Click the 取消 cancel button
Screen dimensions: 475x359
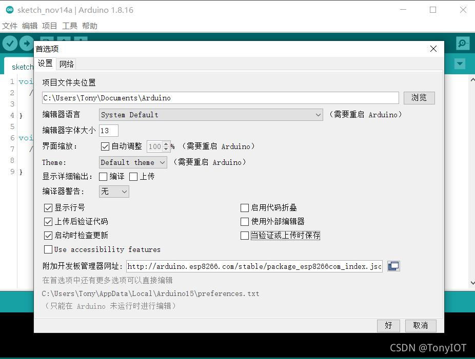point(421,326)
